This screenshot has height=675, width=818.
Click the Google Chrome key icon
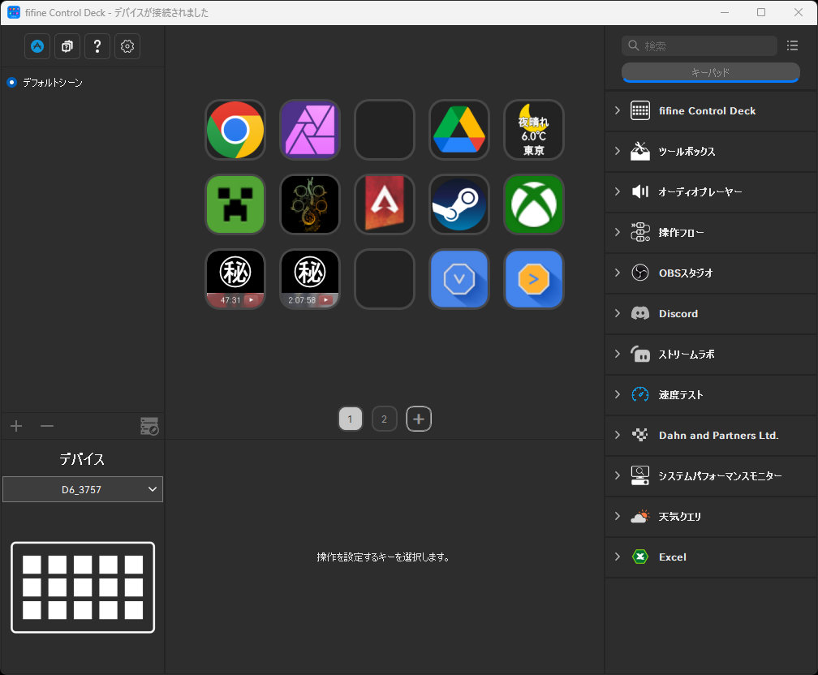(235, 130)
